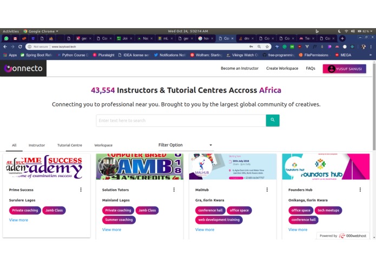This screenshot has width=376, height=267.
Task: Click the battery indicator in top bar
Action: point(364,31)
